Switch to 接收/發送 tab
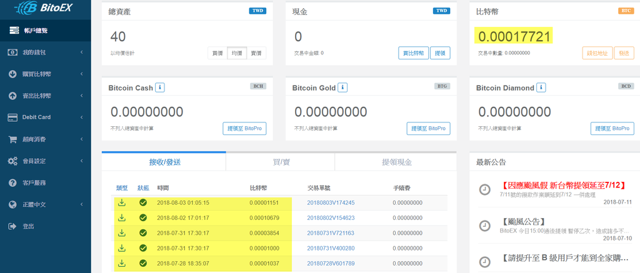 click(164, 162)
